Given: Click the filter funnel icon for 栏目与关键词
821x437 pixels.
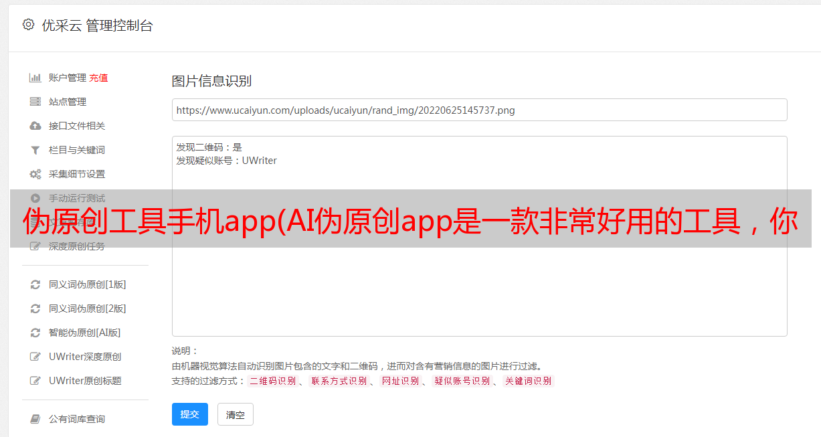Looking at the screenshot, I should click(x=35, y=150).
